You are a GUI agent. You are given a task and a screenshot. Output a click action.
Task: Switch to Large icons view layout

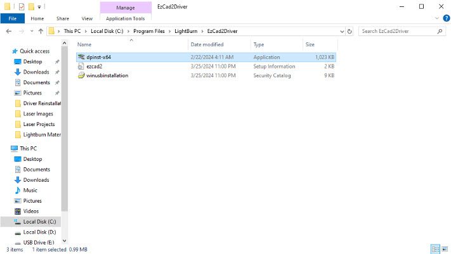pyautogui.click(x=445, y=249)
